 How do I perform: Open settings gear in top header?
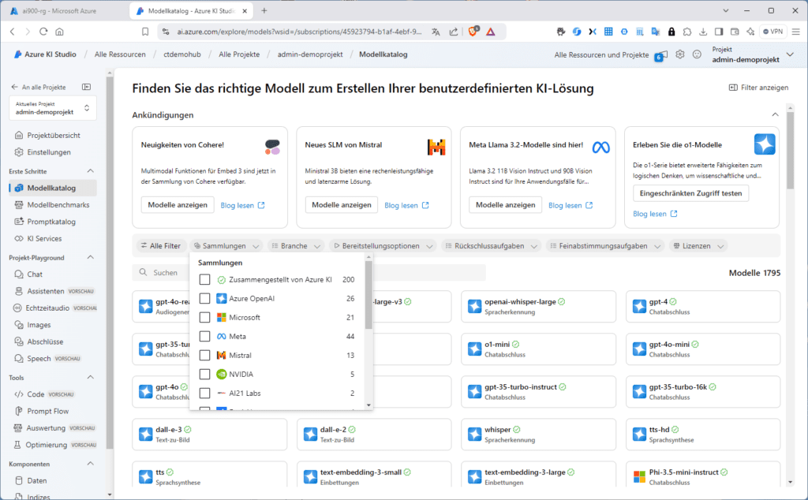tap(680, 54)
